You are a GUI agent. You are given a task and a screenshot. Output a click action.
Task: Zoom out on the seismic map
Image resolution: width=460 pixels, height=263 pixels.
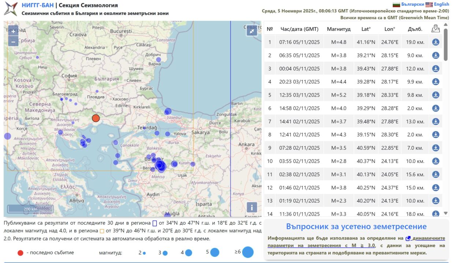click(x=13, y=41)
